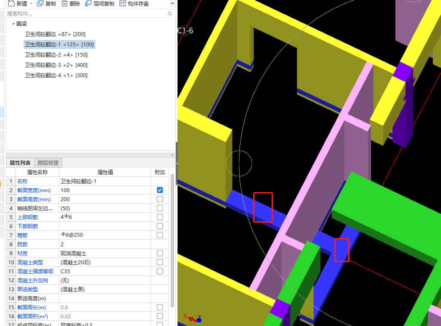Switch to the 图层管理 tab
Viewport: 441px width, 326px height.
[x=48, y=163]
